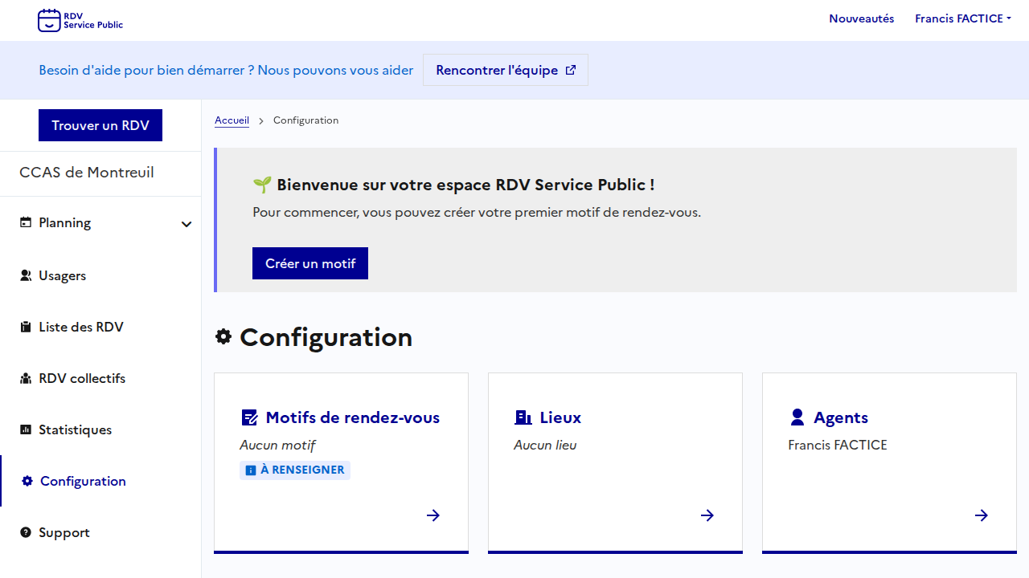Click the Support question mark icon
The width and height of the screenshot is (1029, 578).
point(26,533)
